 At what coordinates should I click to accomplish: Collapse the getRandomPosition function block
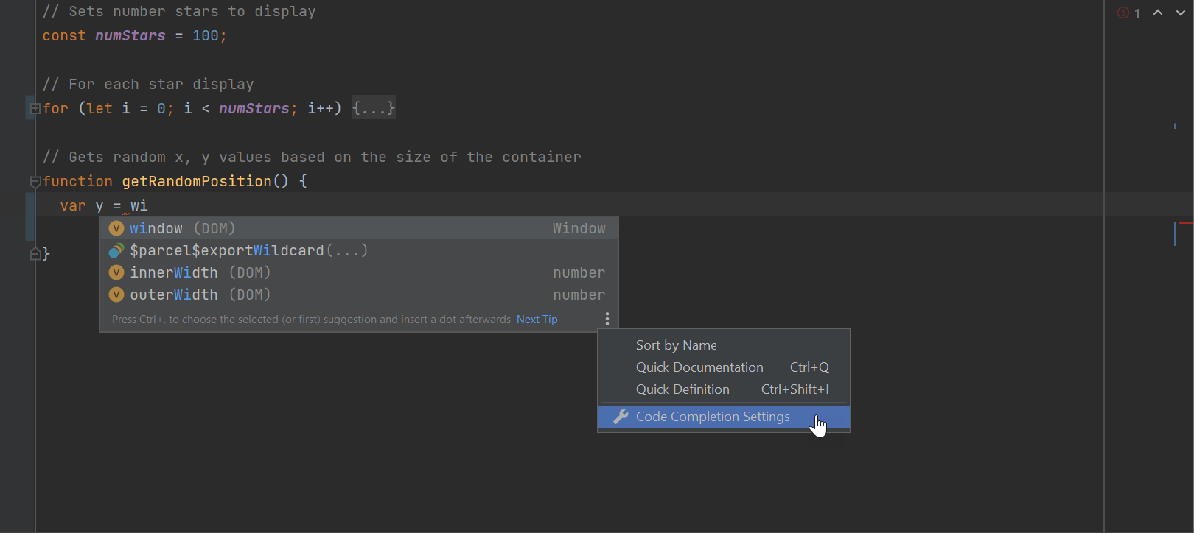(x=35, y=181)
